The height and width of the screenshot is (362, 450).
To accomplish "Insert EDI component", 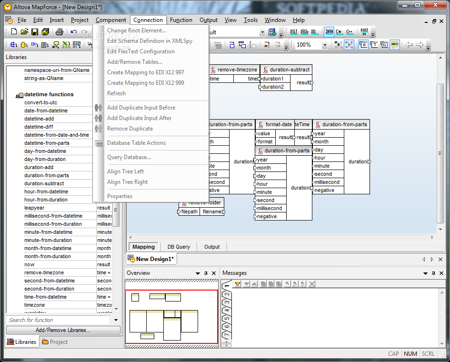I will coord(35,45).
